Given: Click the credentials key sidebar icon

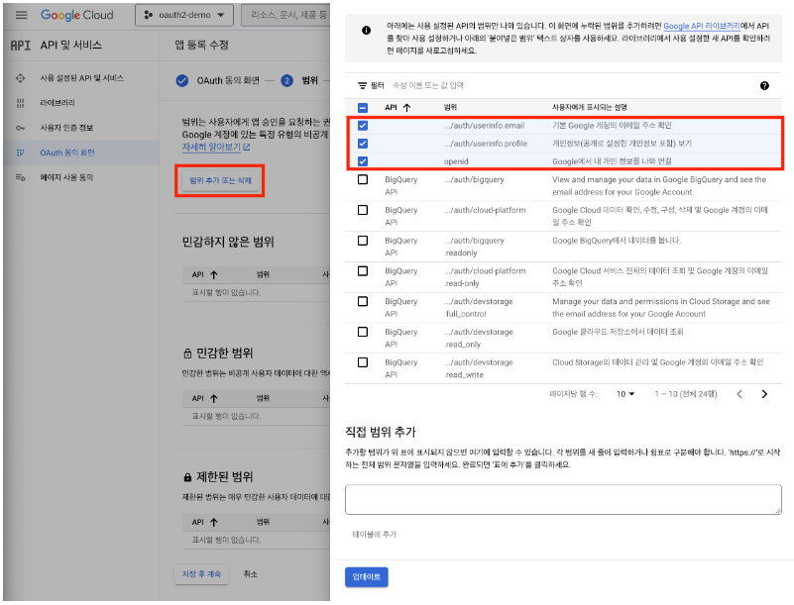Looking at the screenshot, I should tap(20, 128).
